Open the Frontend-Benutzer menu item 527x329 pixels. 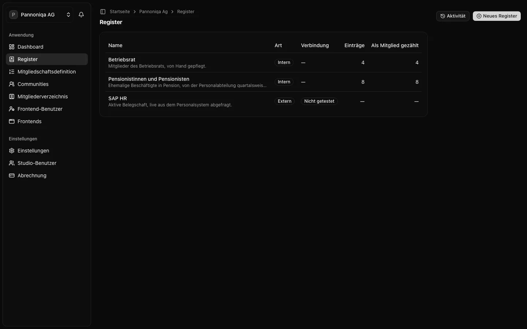(47, 109)
